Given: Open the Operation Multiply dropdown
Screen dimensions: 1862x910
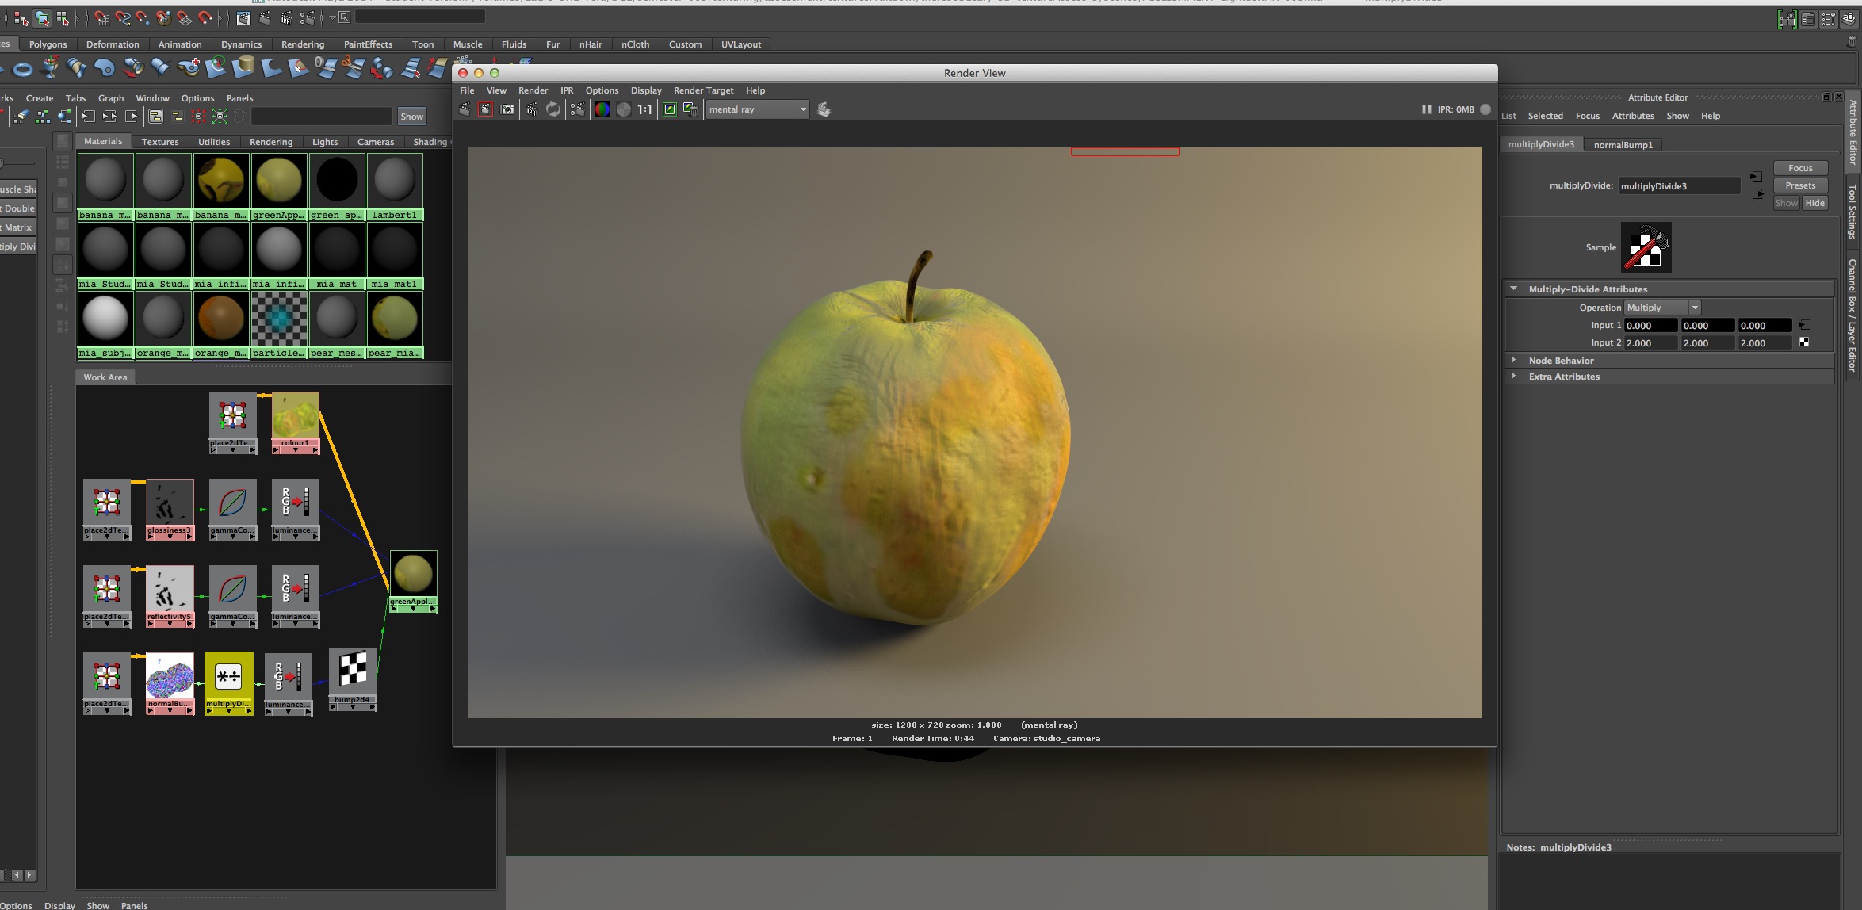Looking at the screenshot, I should click(x=1661, y=308).
